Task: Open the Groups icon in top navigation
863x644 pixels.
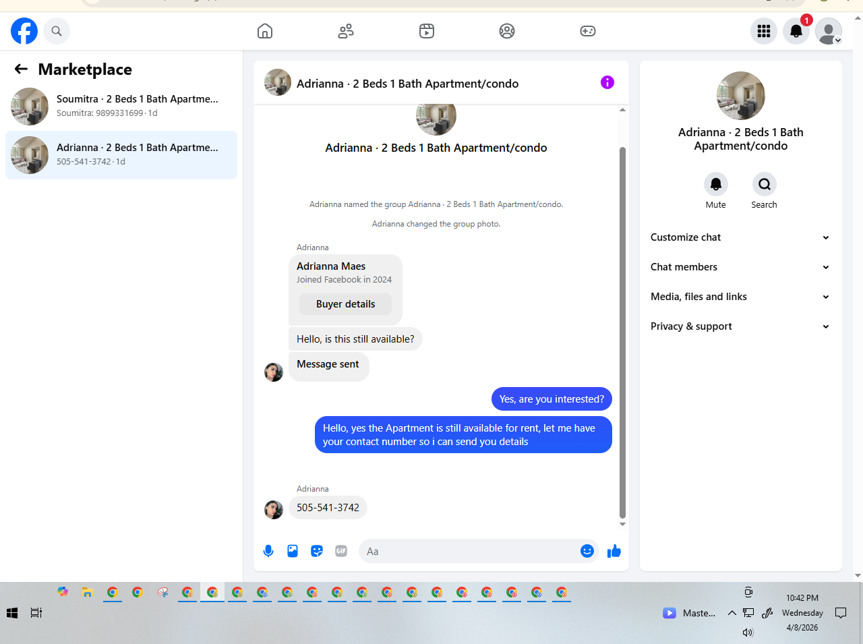Action: [x=507, y=31]
